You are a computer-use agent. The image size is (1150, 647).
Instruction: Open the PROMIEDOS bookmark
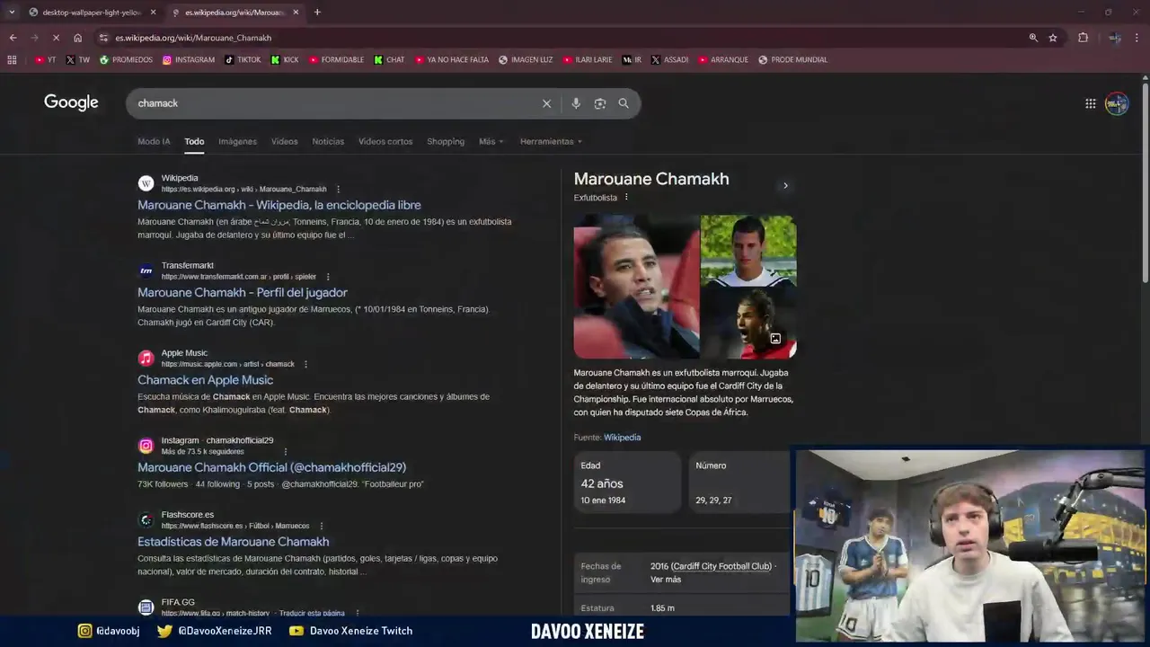pos(127,60)
